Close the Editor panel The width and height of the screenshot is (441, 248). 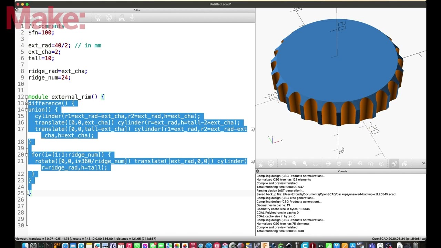point(17,10)
